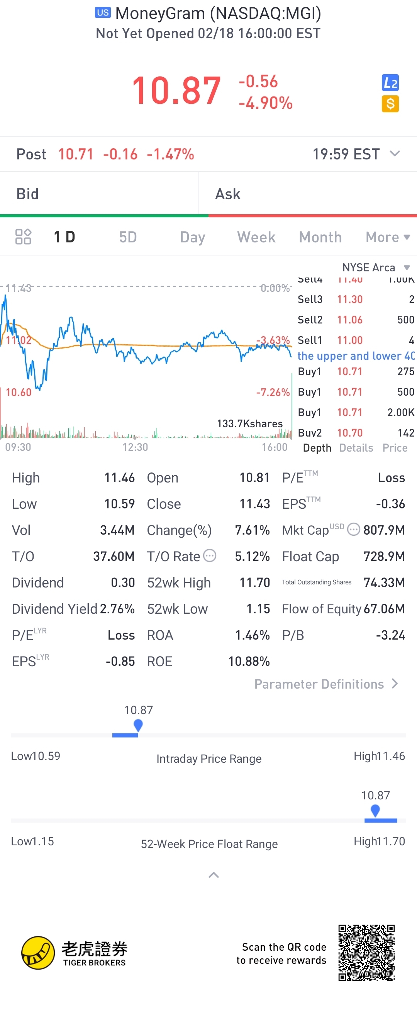Screen dimensions: 417x1014
Task: Tap the info icon beside Mkt Cap
Action: pyautogui.click(x=354, y=530)
